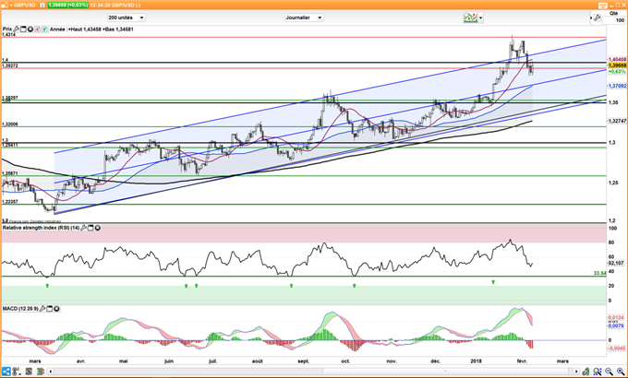Click the green 1,39668 (+0,63%) title badge
628x378 pixels.
point(67,6)
